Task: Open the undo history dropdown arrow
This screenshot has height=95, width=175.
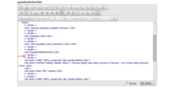Action: coord(59,8)
